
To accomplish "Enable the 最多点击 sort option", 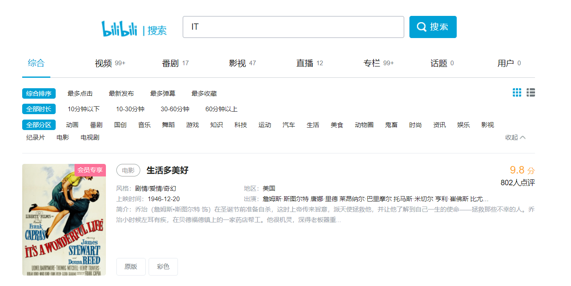I will [80, 93].
